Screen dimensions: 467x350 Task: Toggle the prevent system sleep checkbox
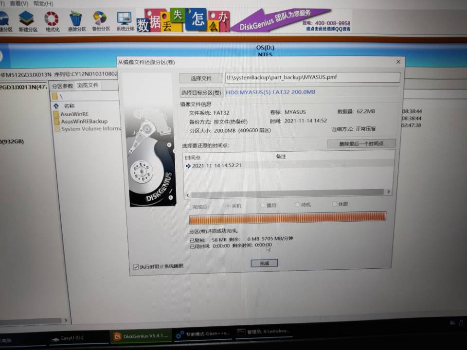pyautogui.click(x=136, y=267)
